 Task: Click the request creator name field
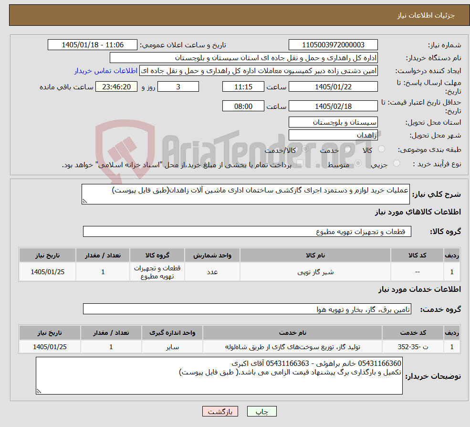pyautogui.click(x=258, y=71)
